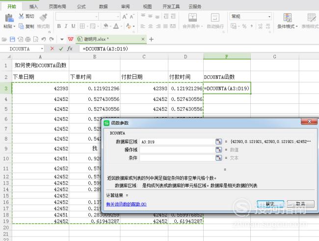
Task: Click 取消 button in function dialog
Action: click(301, 204)
